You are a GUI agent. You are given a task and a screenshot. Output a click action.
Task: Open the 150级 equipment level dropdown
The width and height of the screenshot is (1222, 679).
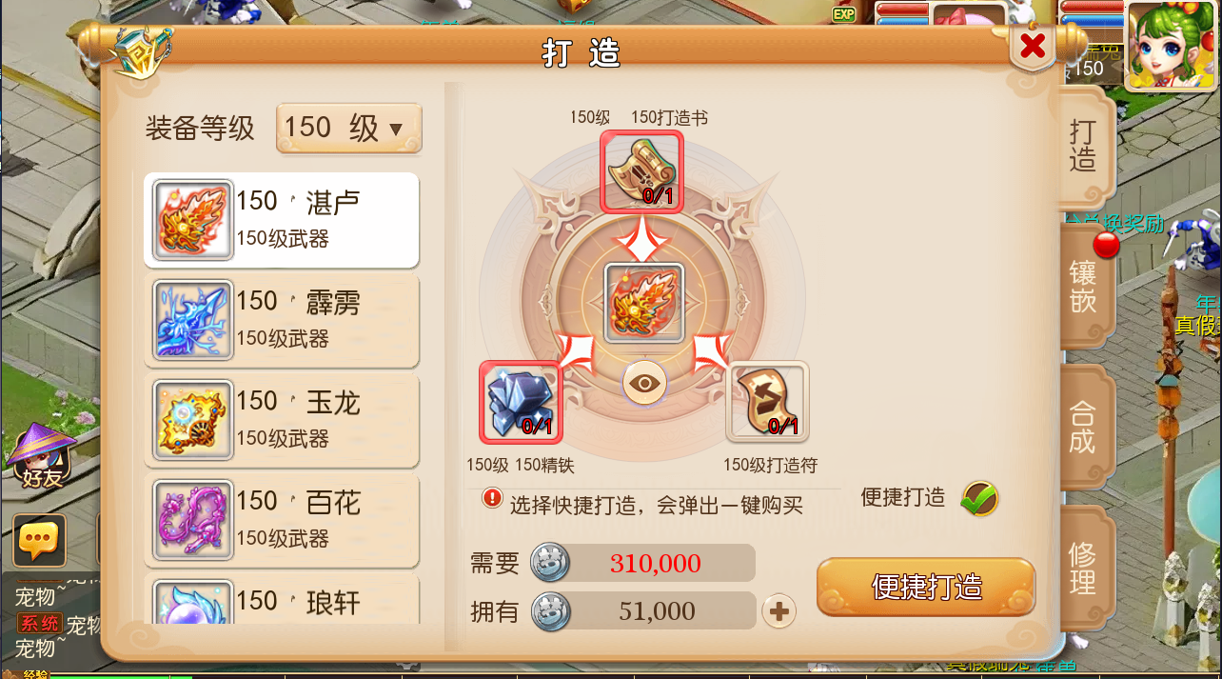tap(348, 128)
